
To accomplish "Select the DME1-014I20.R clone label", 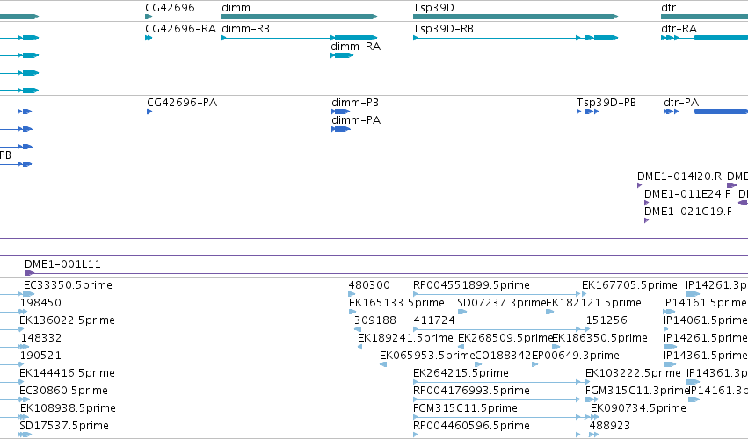I will (679, 176).
